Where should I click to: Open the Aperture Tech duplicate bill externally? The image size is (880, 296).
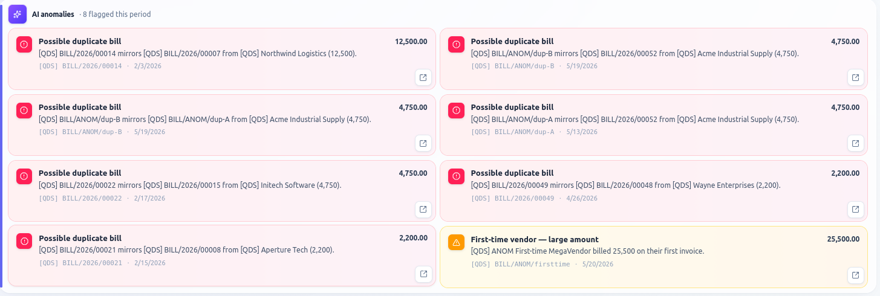click(423, 274)
